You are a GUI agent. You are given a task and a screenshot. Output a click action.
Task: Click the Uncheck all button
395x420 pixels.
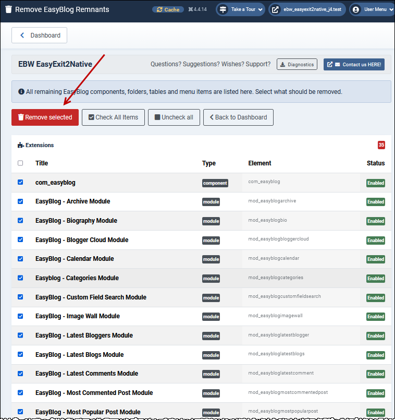174,117
